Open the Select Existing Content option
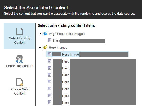This screenshot has width=142, height=106. (x=20, y=36)
